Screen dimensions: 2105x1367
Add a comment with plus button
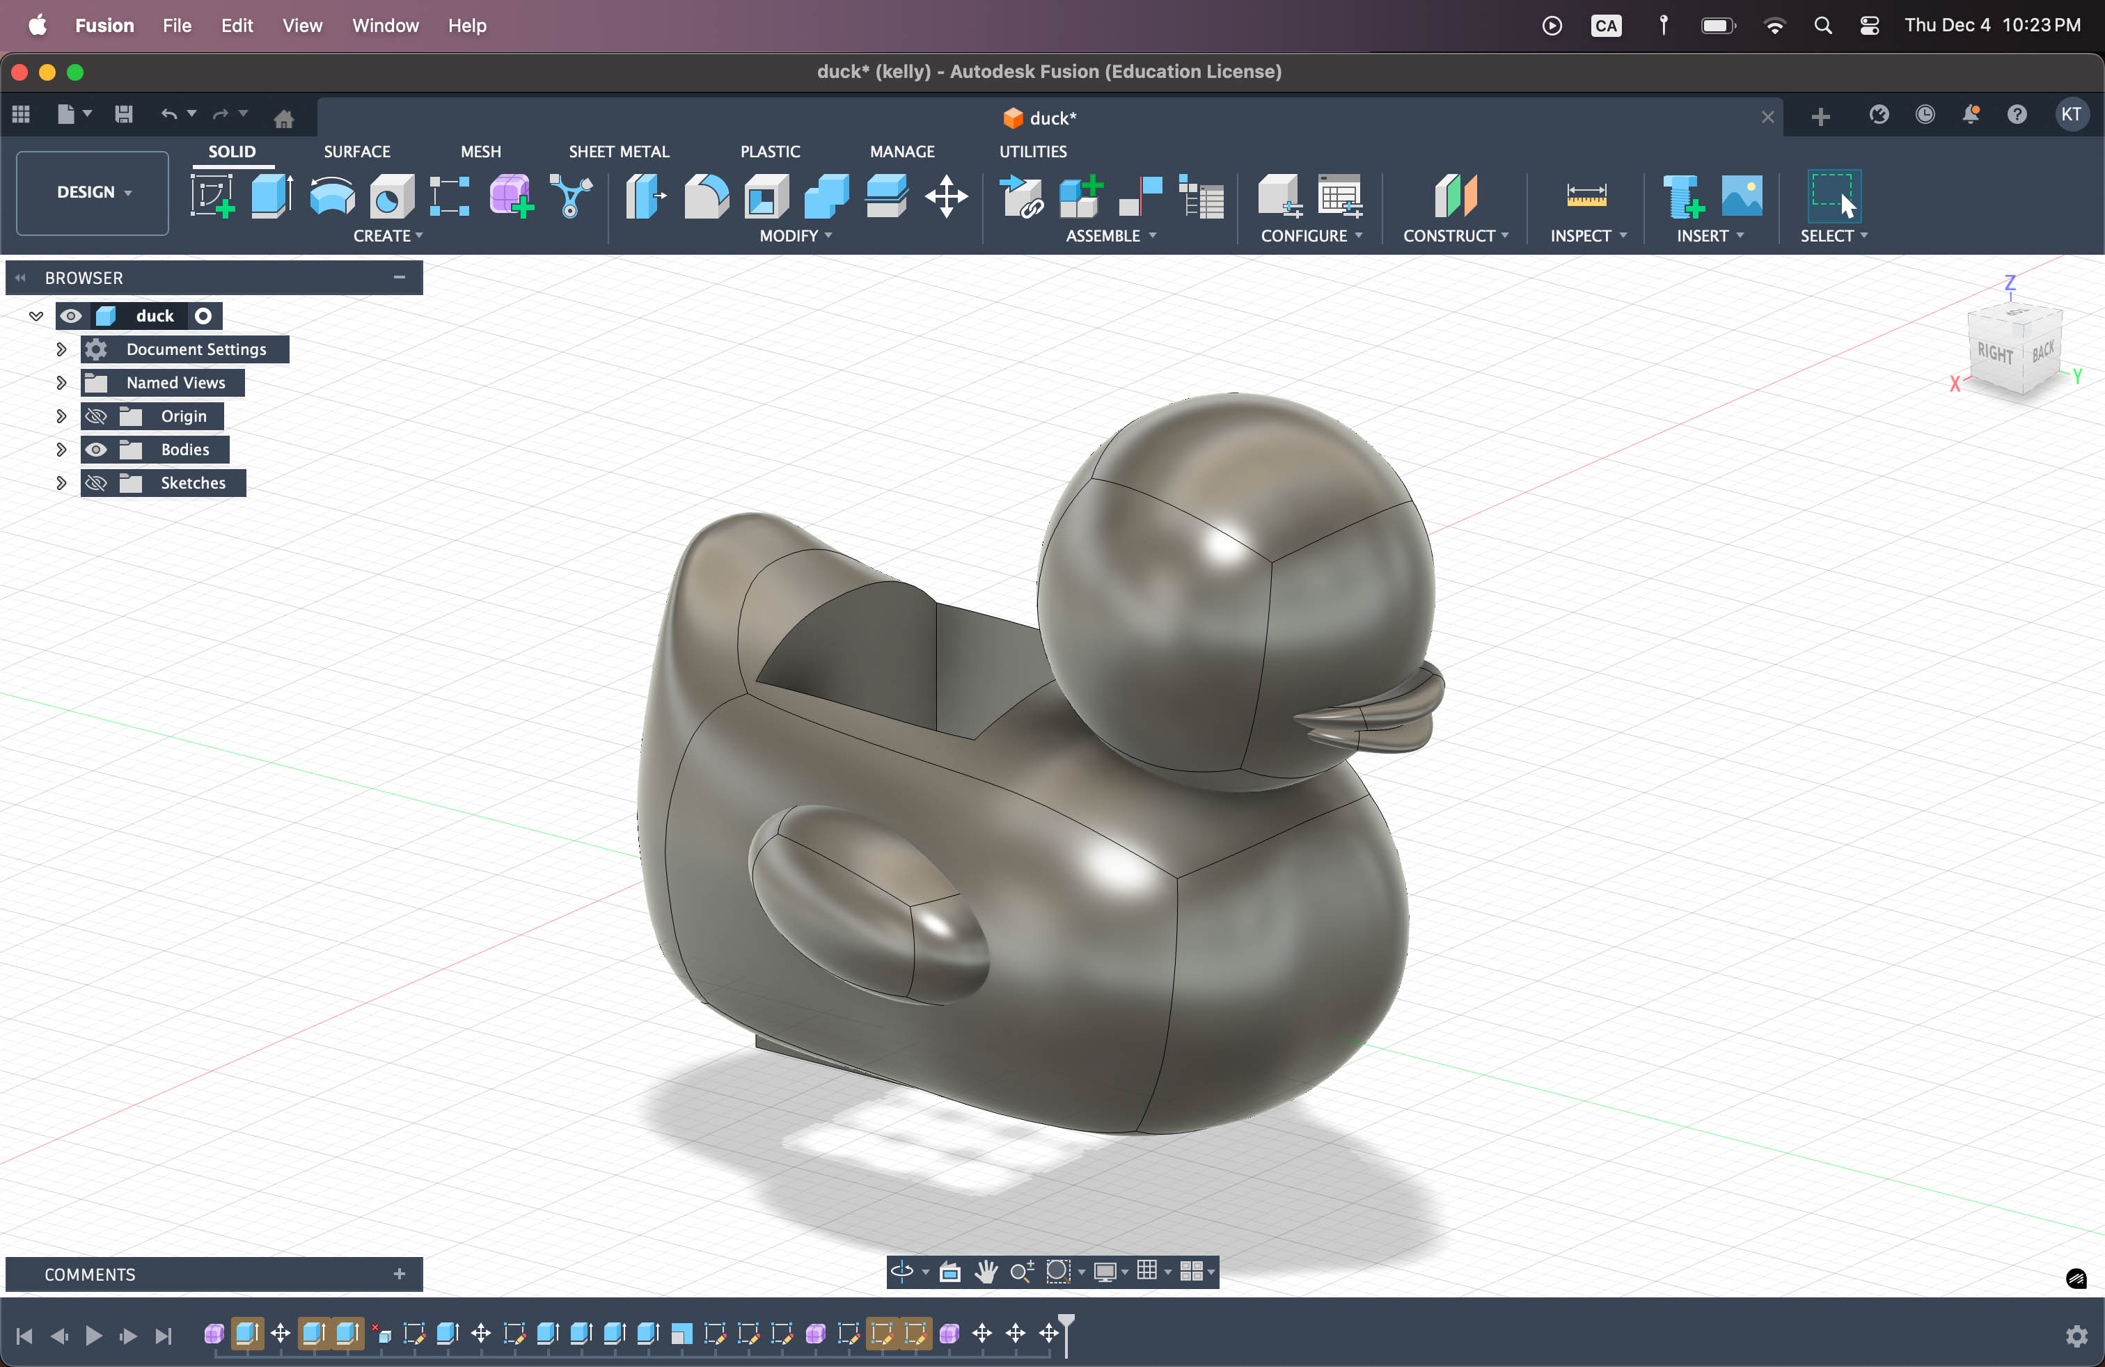click(399, 1273)
